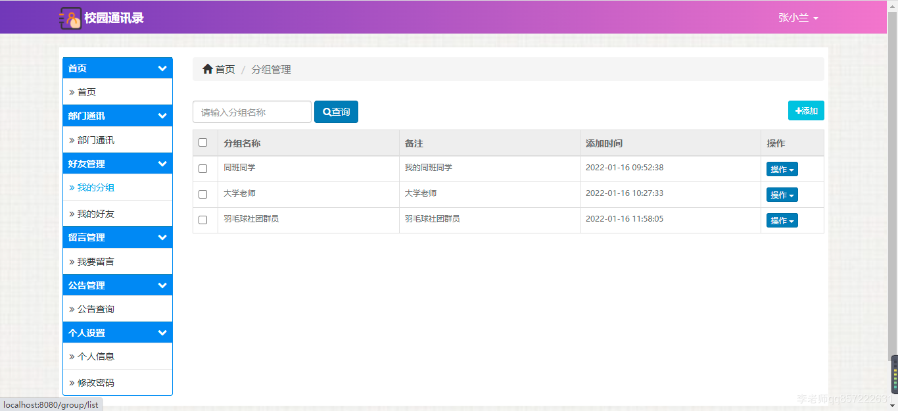This screenshot has height=411, width=898.
Task: Check the checkbox for the 大学老师 row
Action: coord(202,194)
